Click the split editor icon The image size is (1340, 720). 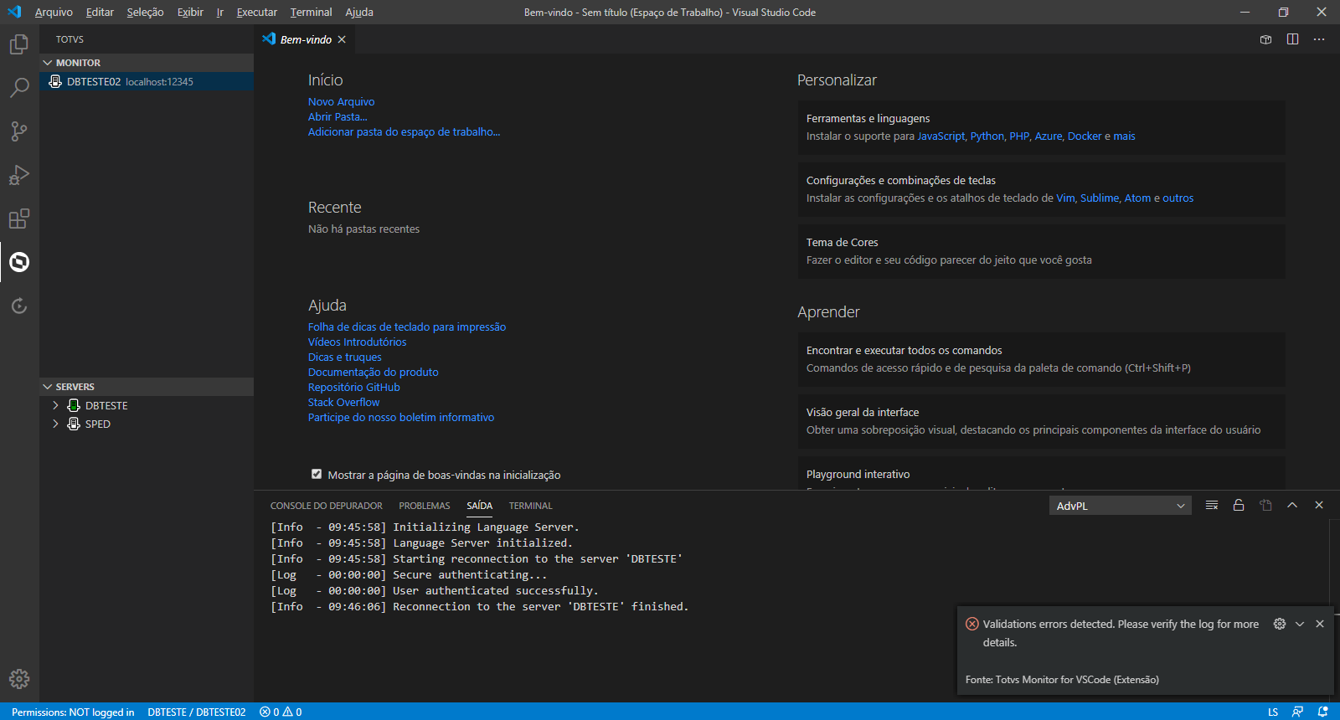click(1292, 39)
